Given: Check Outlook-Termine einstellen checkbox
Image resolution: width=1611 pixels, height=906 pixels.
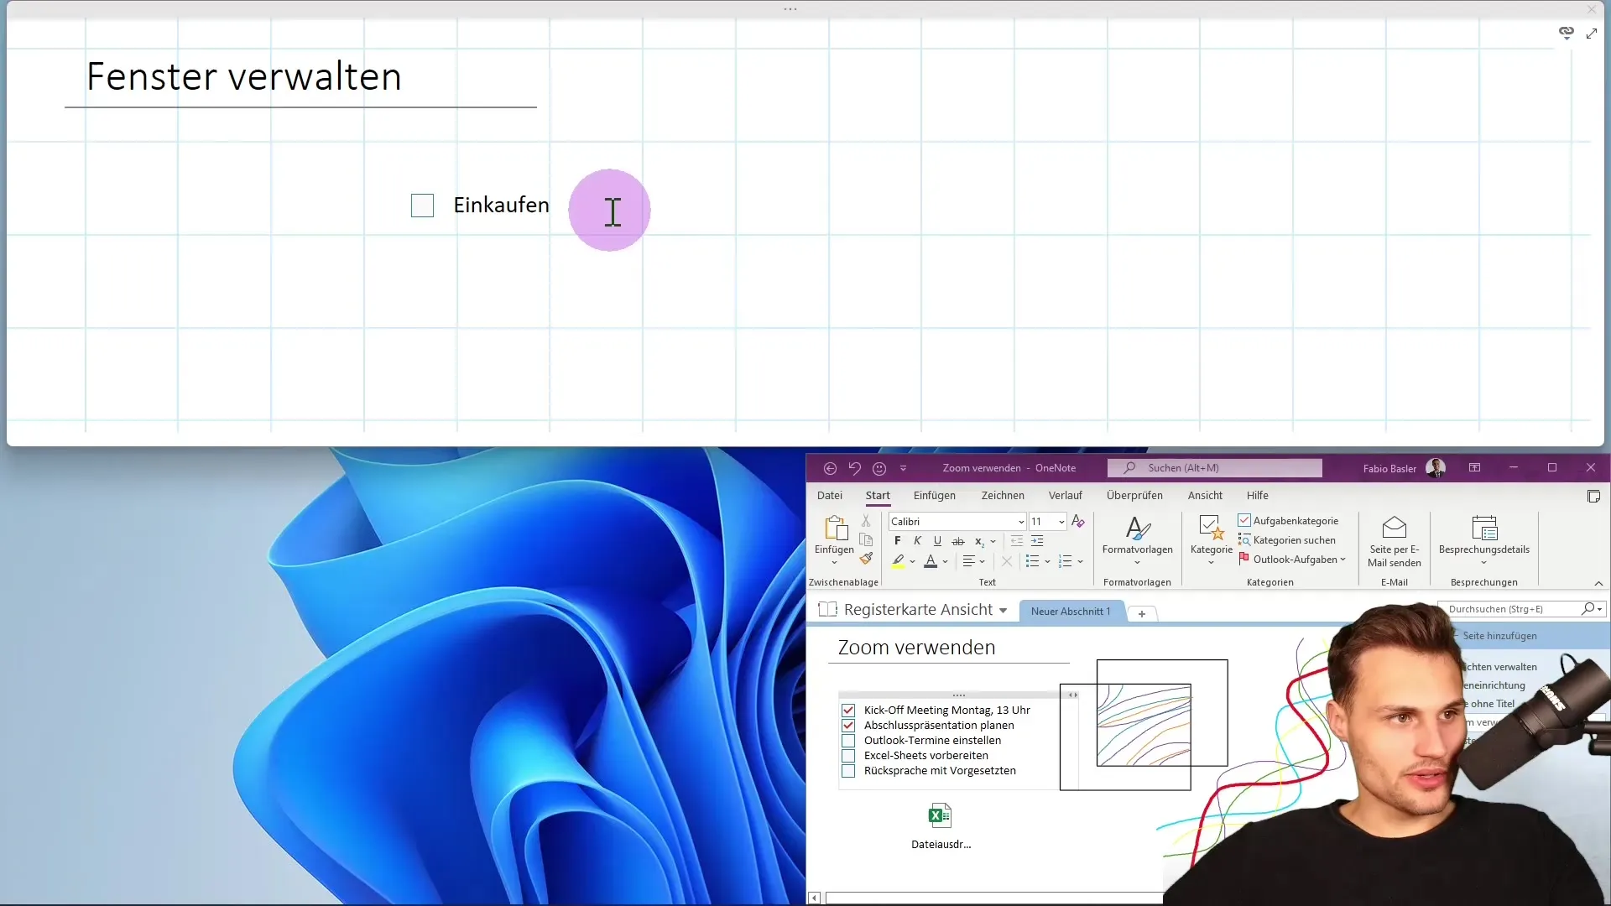Looking at the screenshot, I should (x=848, y=741).
